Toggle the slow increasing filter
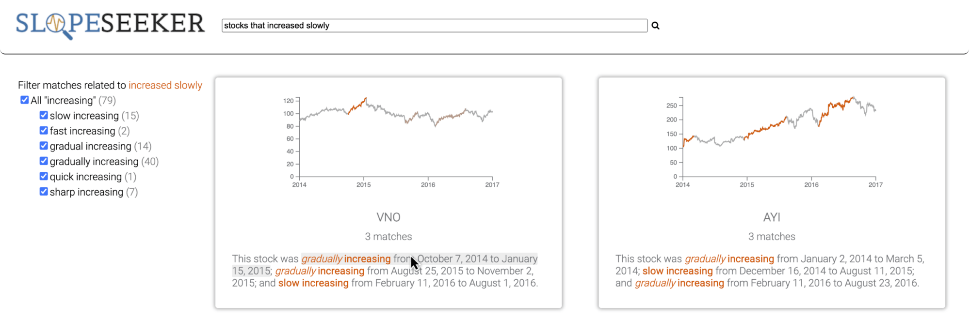The height and width of the screenshot is (318, 970). (x=44, y=116)
